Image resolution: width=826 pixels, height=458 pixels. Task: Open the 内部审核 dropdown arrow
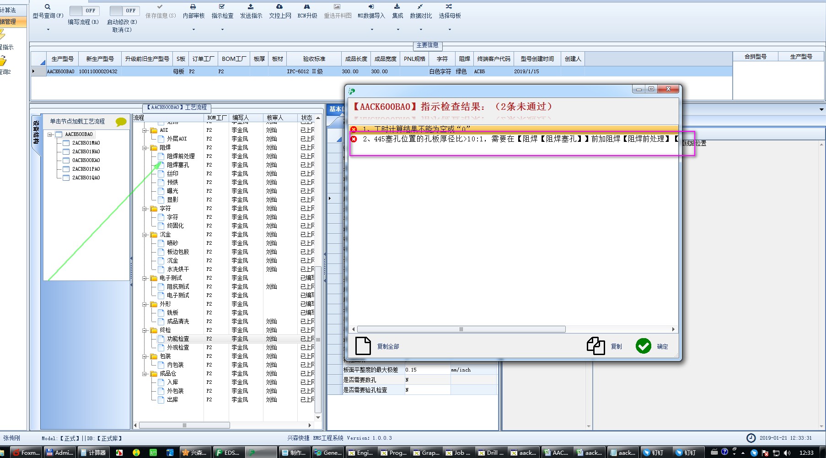pos(193,30)
